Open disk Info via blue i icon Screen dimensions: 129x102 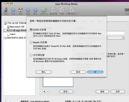pos(13,10)
